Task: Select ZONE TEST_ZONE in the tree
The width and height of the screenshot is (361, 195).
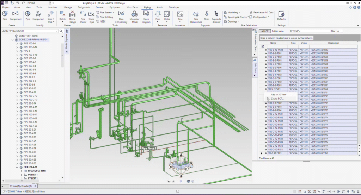Action: click(x=28, y=36)
